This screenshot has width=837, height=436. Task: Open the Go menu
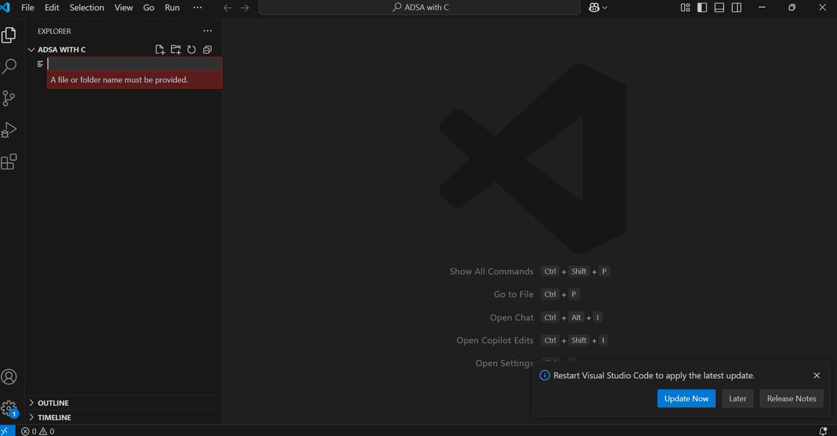tap(149, 8)
